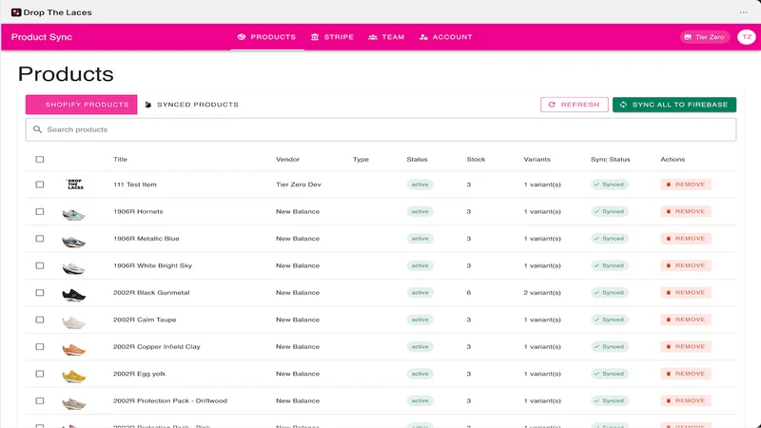Remove the 2002R Copper Infield Clay product
Viewport: 761px width, 428px height.
686,346
